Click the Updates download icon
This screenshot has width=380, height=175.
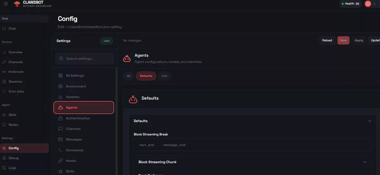pos(60,97)
